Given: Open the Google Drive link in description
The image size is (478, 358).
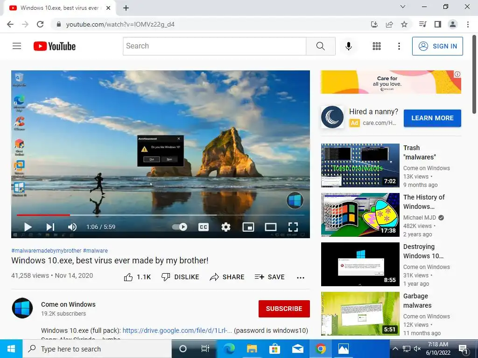Looking at the screenshot, I should pos(177,330).
